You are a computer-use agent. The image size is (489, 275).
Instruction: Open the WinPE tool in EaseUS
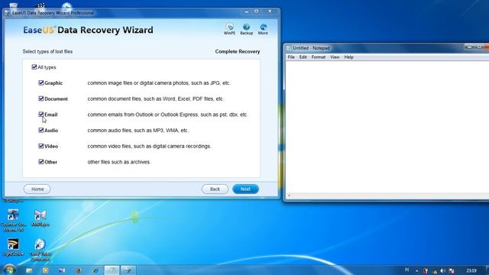tap(229, 29)
